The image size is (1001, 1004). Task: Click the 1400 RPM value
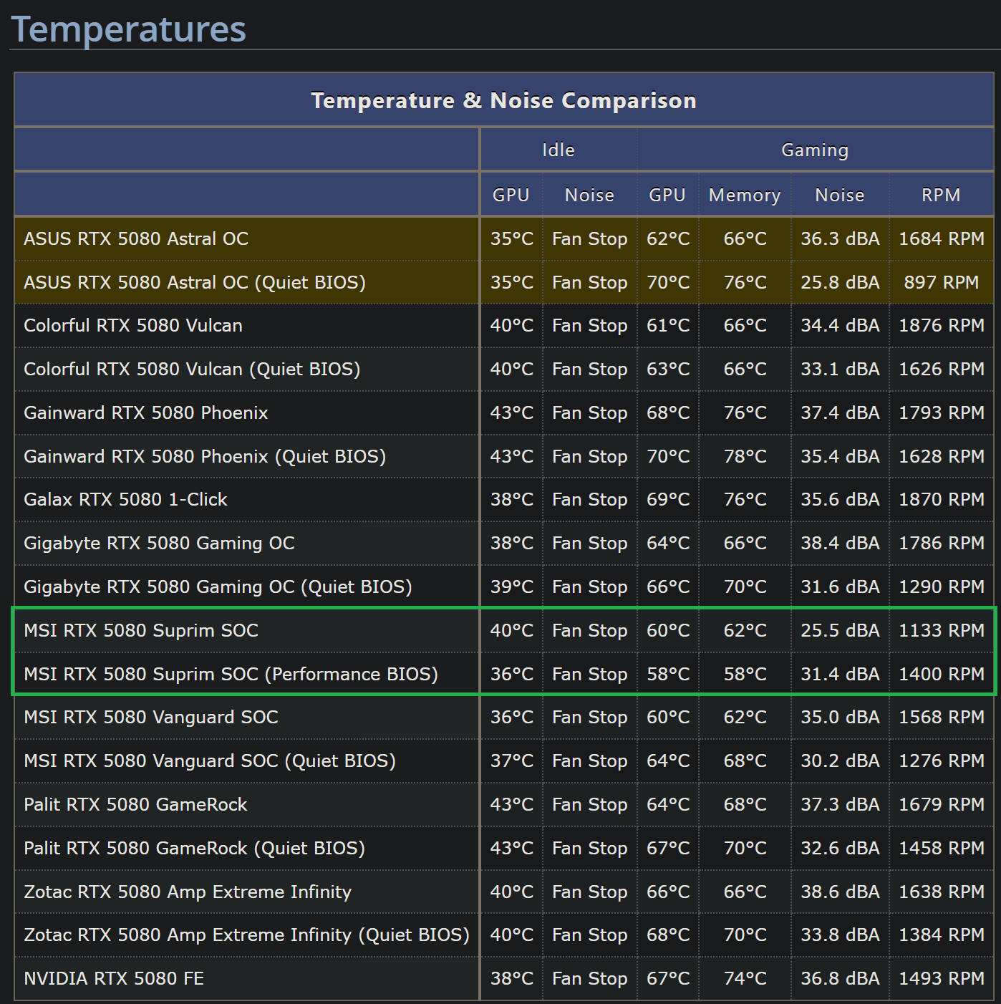pos(941,674)
